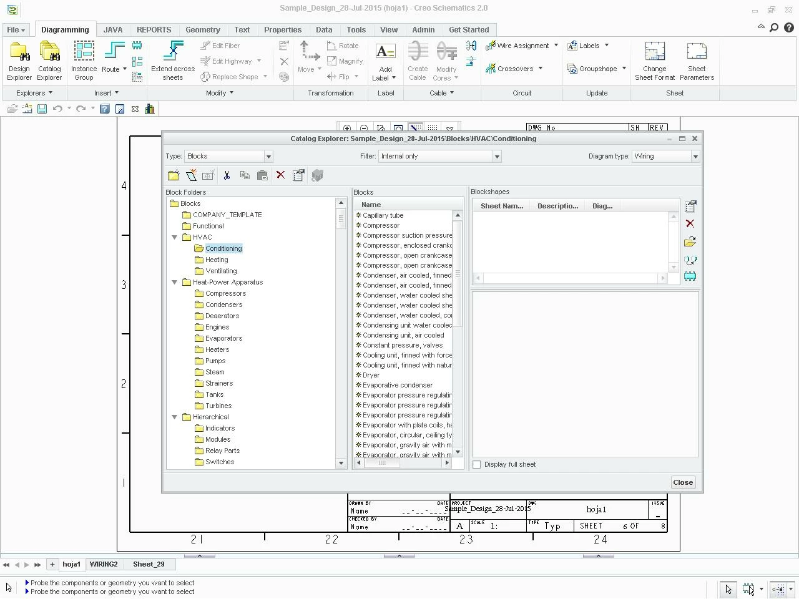The image size is (799, 599).
Task: Collapse the Heat-Power Apparatus folder
Action: [x=175, y=282]
